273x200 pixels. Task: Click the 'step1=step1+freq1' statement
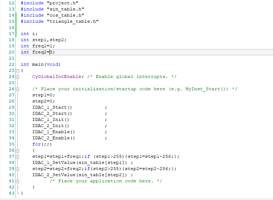point(56,156)
